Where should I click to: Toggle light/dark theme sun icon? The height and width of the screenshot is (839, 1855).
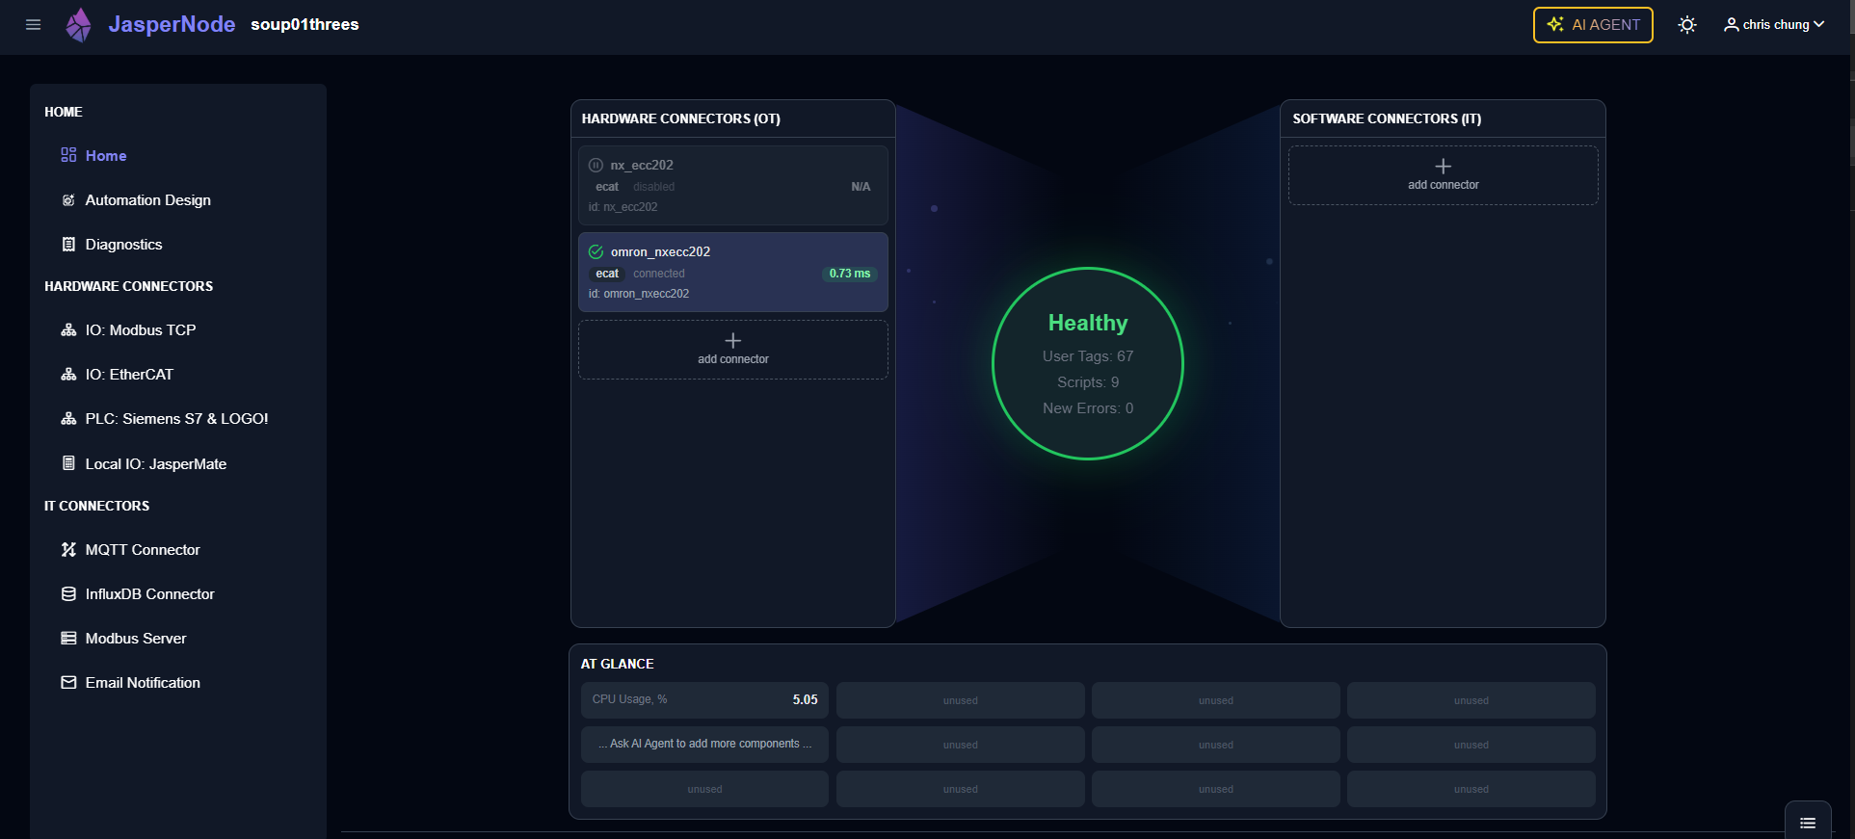[1686, 25]
